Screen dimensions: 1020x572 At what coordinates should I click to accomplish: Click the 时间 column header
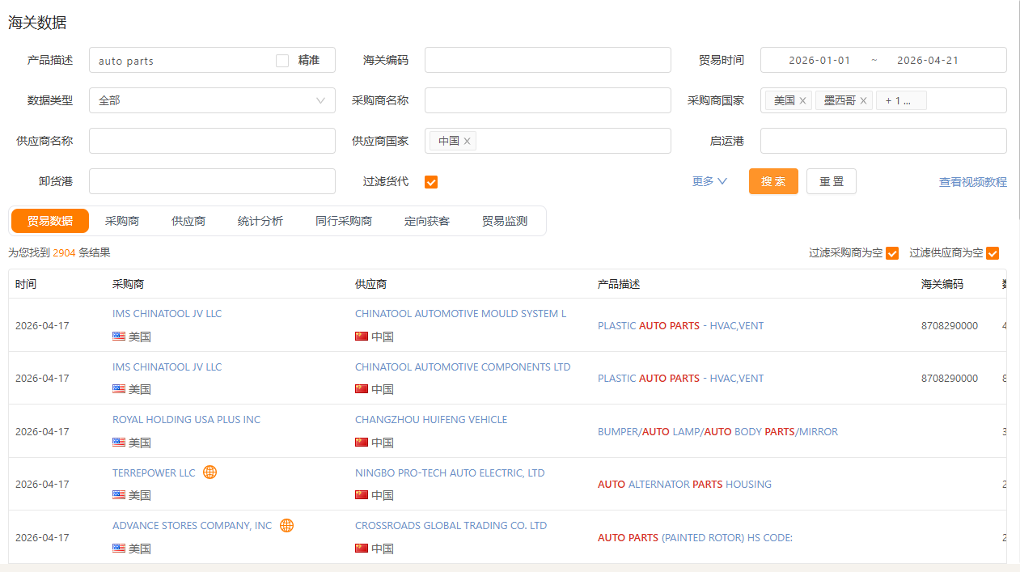pyautogui.click(x=26, y=284)
